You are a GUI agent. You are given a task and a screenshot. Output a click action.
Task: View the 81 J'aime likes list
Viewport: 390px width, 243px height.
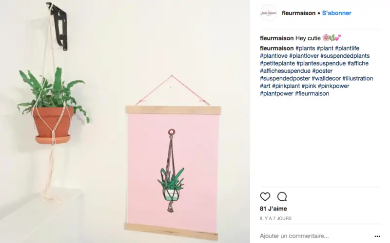coord(273,209)
